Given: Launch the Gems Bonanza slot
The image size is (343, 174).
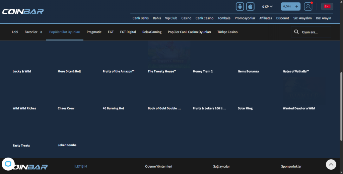Looking at the screenshot, I should click(x=248, y=71).
